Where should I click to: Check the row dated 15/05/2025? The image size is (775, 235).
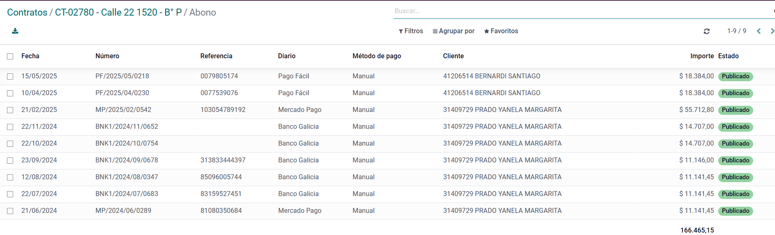[x=10, y=77]
